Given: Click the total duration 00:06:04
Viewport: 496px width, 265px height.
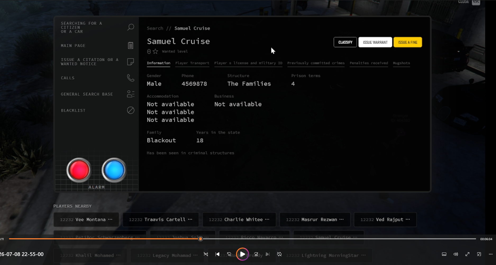Looking at the screenshot, I should pos(486,239).
